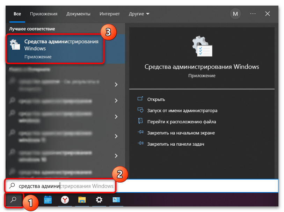The width and height of the screenshot is (284, 212).
Task: Open the Calendar app from taskbar
Action: (48, 200)
